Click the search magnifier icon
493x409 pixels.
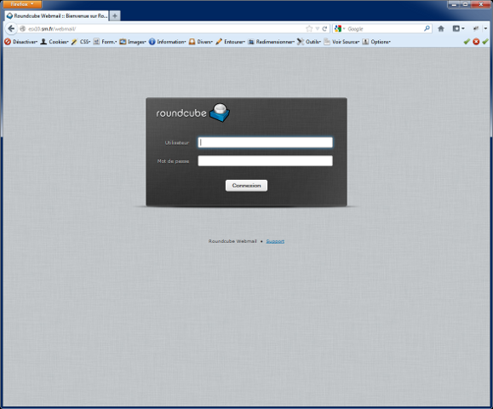point(427,29)
